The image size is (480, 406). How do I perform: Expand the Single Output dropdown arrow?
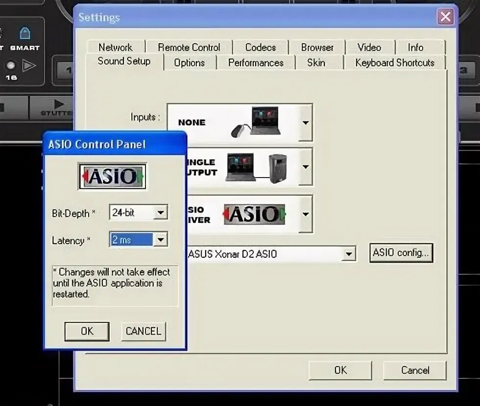[305, 167]
